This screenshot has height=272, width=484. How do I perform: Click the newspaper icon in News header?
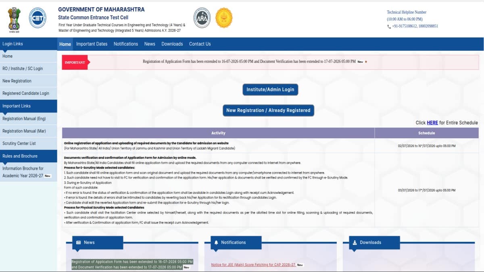(79, 243)
